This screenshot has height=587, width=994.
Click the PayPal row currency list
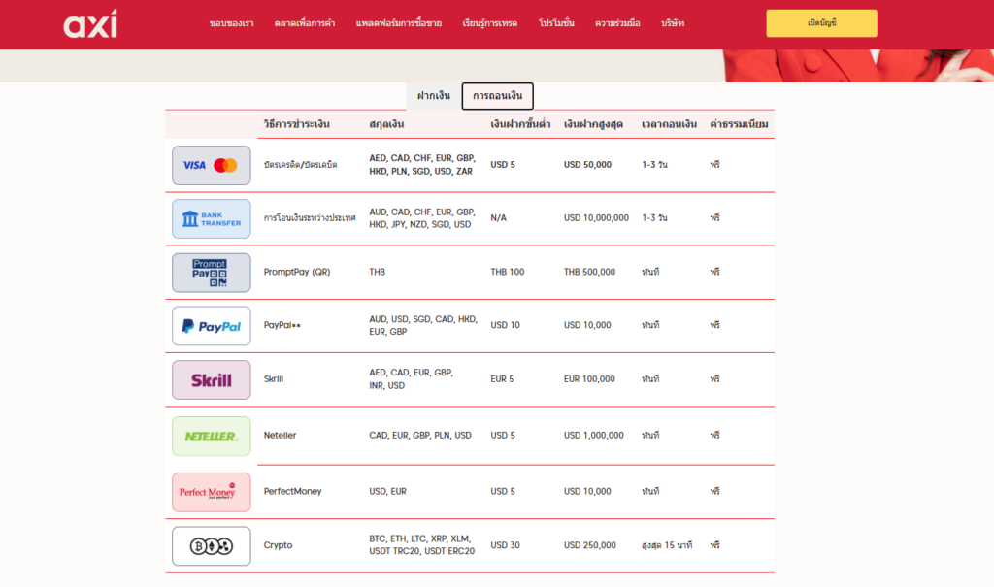[423, 325]
